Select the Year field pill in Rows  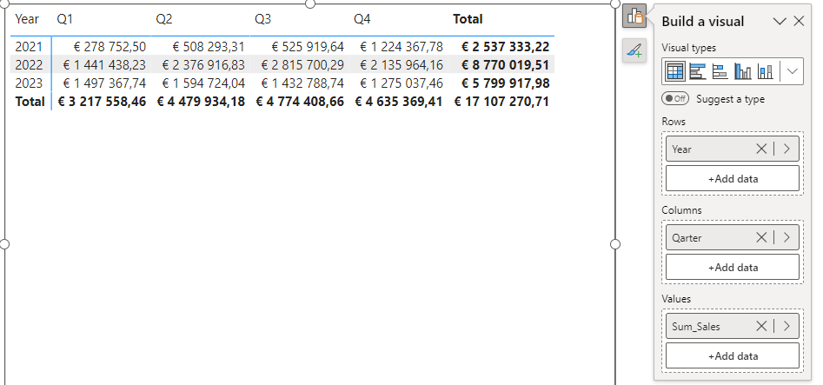[733, 149]
